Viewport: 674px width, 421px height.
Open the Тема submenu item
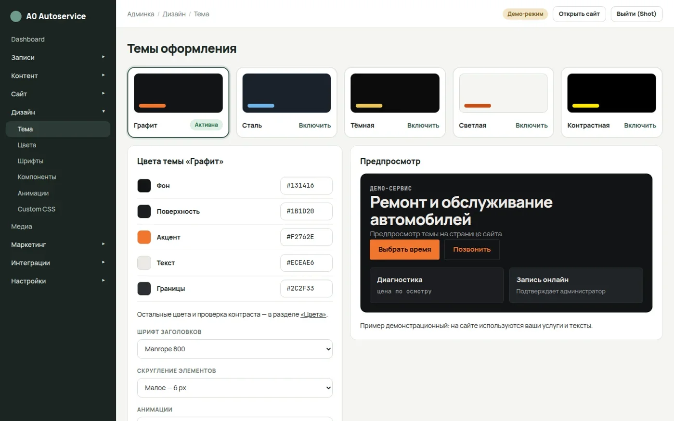(58, 129)
